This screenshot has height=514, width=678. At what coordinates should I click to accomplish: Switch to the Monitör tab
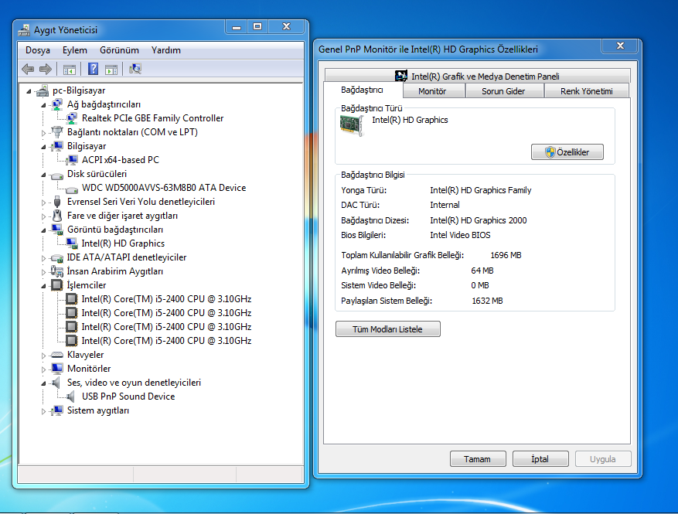coord(432,91)
